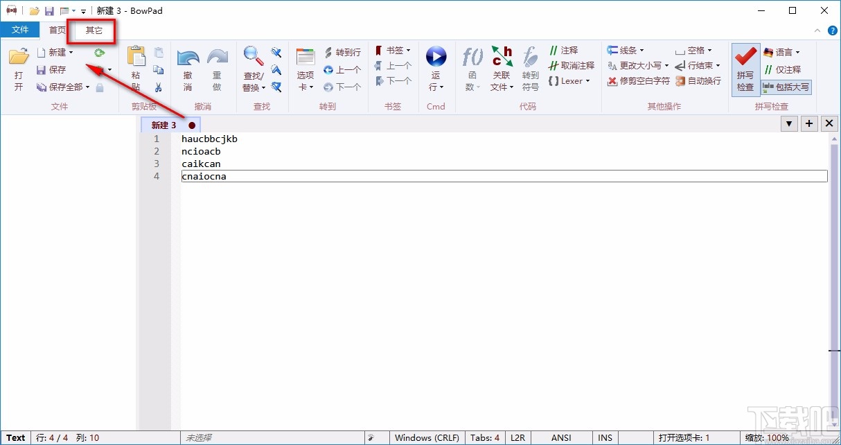Viewport: 841px width, 445px height.
Task: Close the current tab with the X button
Action: point(829,123)
